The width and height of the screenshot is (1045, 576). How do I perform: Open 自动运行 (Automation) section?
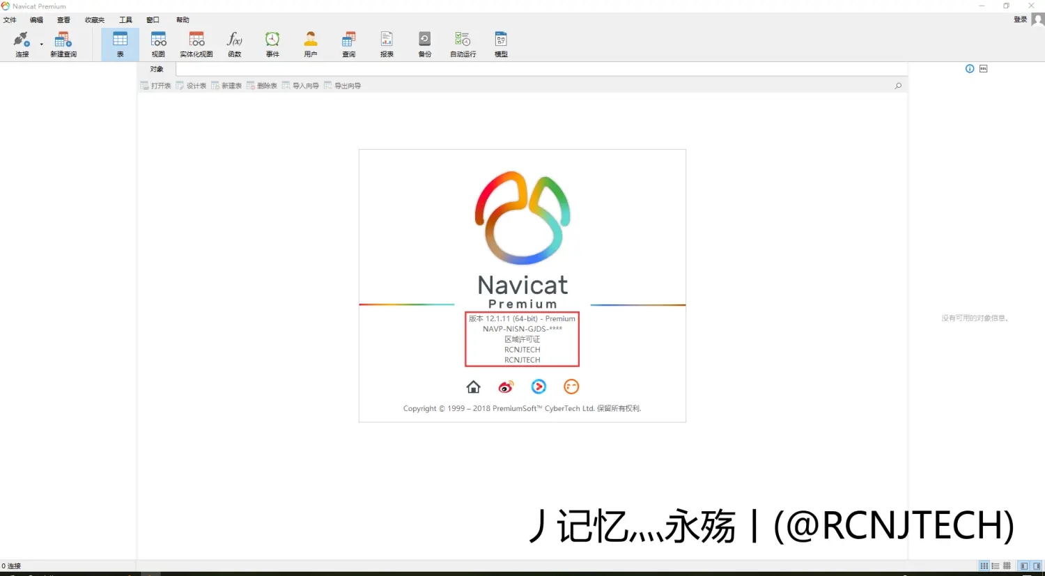pos(463,44)
